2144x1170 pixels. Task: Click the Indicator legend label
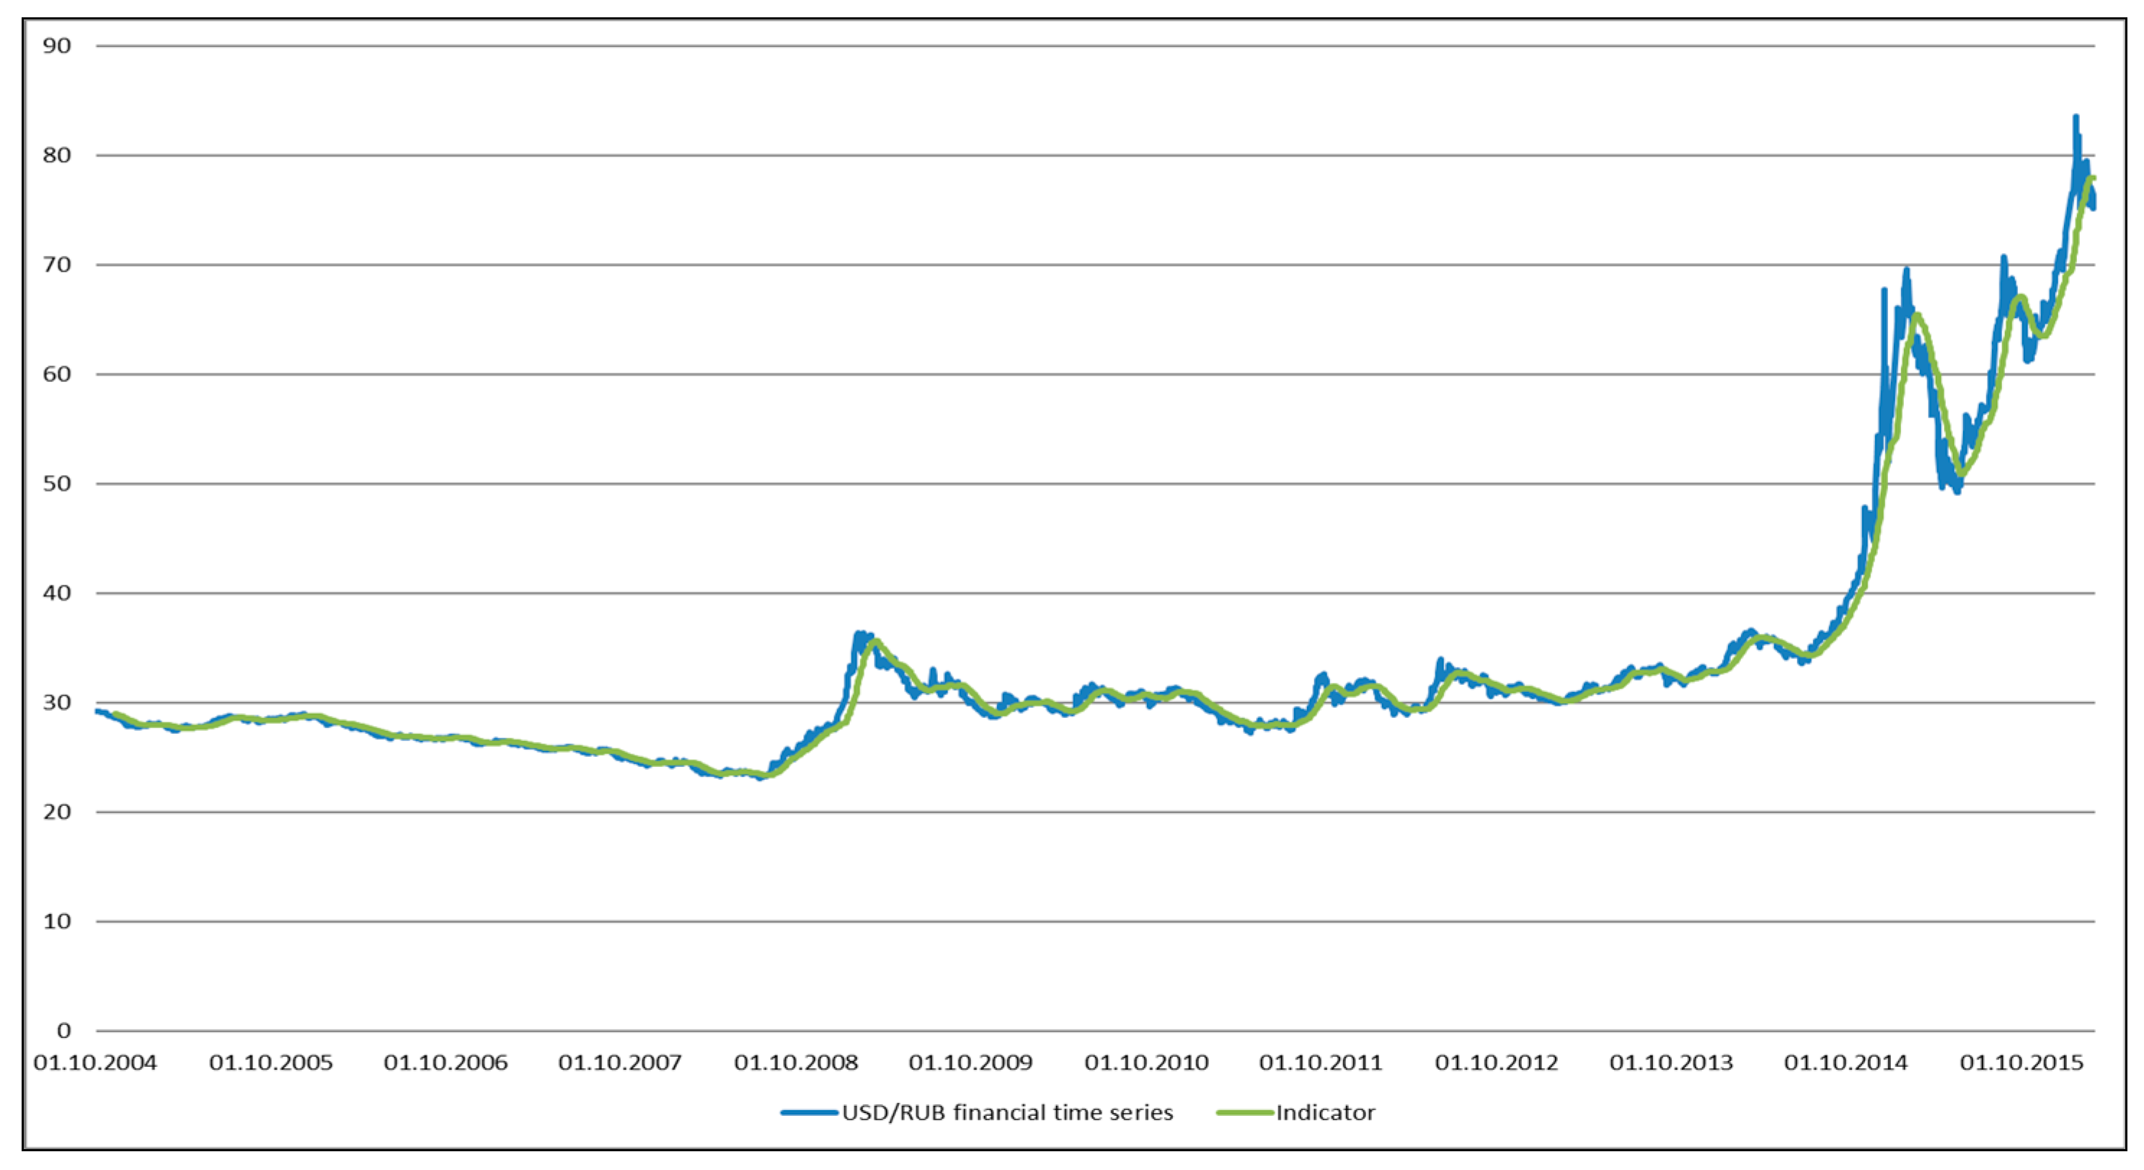point(1326,1112)
